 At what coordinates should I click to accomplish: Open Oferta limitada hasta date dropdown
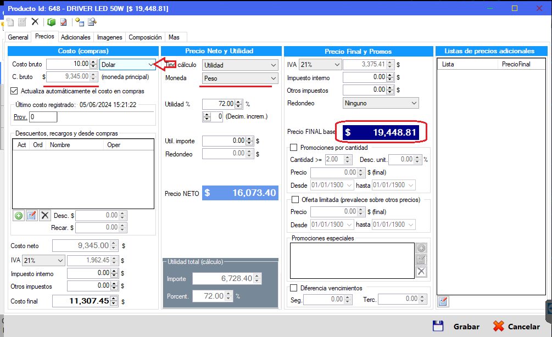411,224
